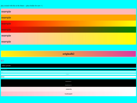
Task: Click "example" on the red-to-yellow gradient bar
Action: (6, 24)
